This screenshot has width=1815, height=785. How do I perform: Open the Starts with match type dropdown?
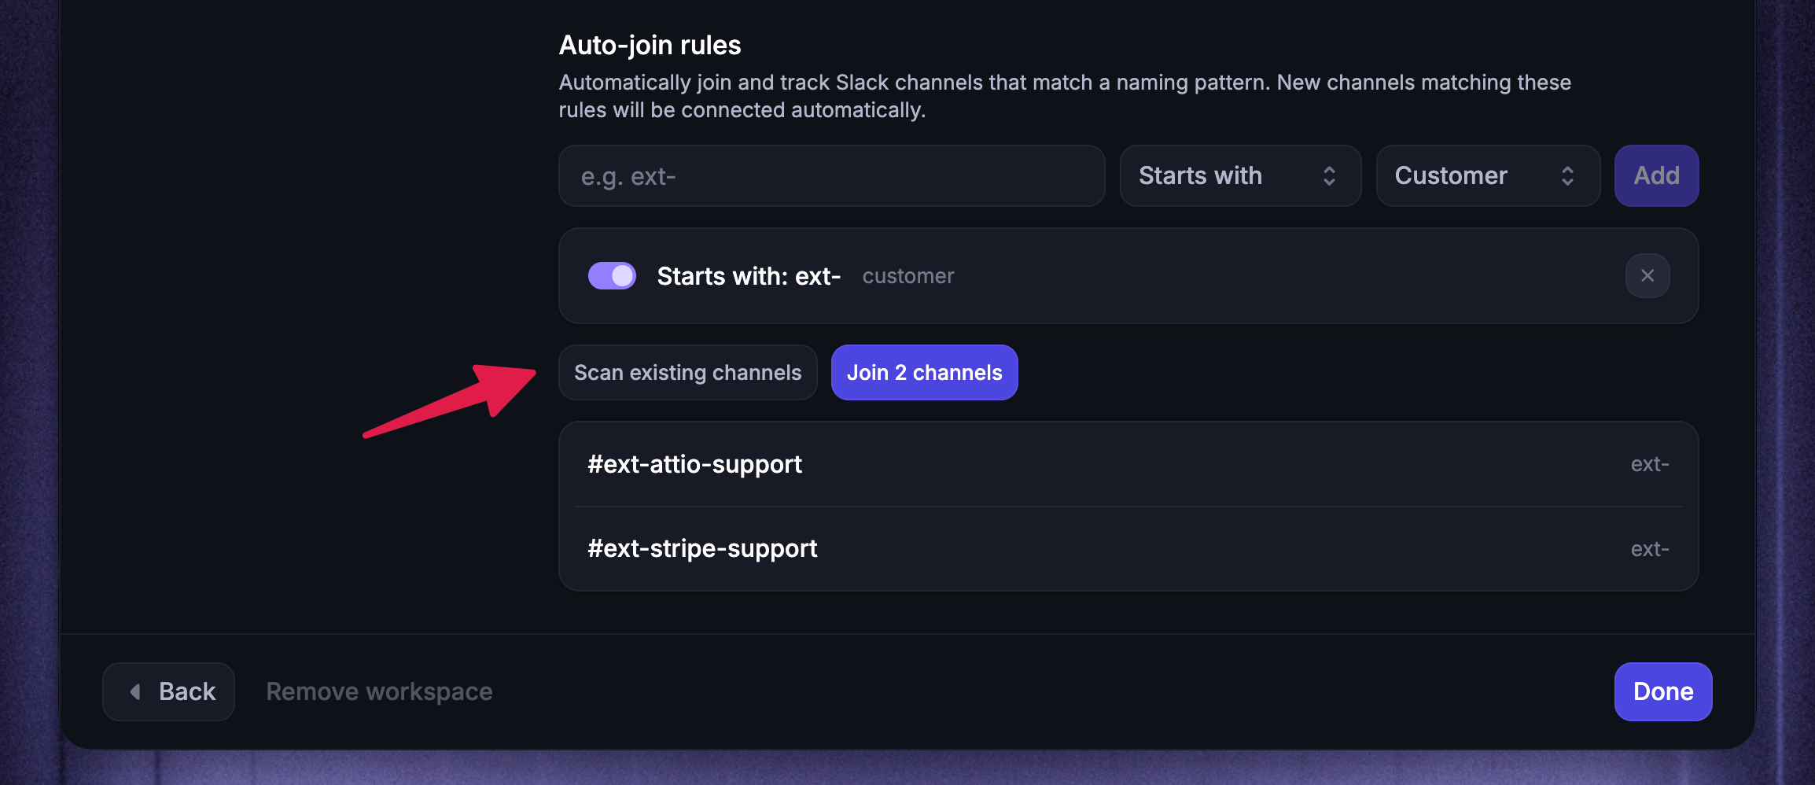1240,175
